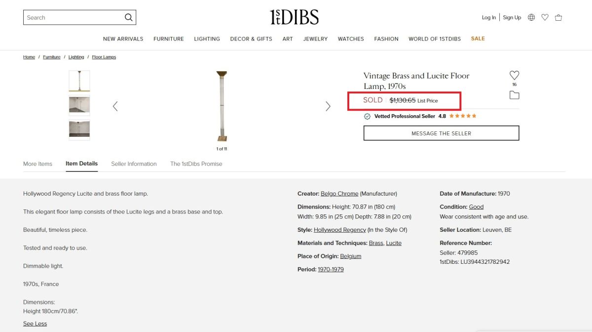Switch to The 1stDibs Promise tab
592x332 pixels.
[x=196, y=164]
